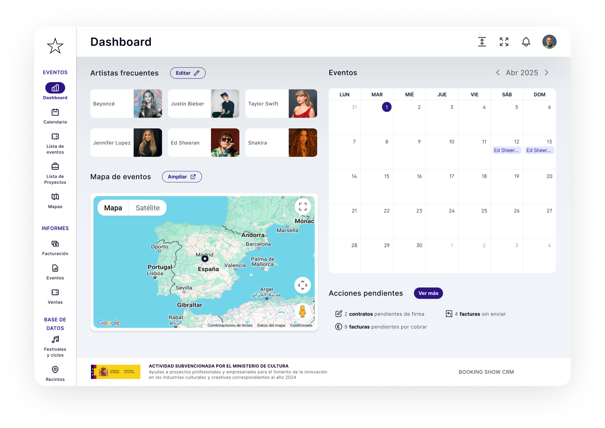Open the Mapas sidebar section
Screen dimensions: 605x428
[x=55, y=201]
